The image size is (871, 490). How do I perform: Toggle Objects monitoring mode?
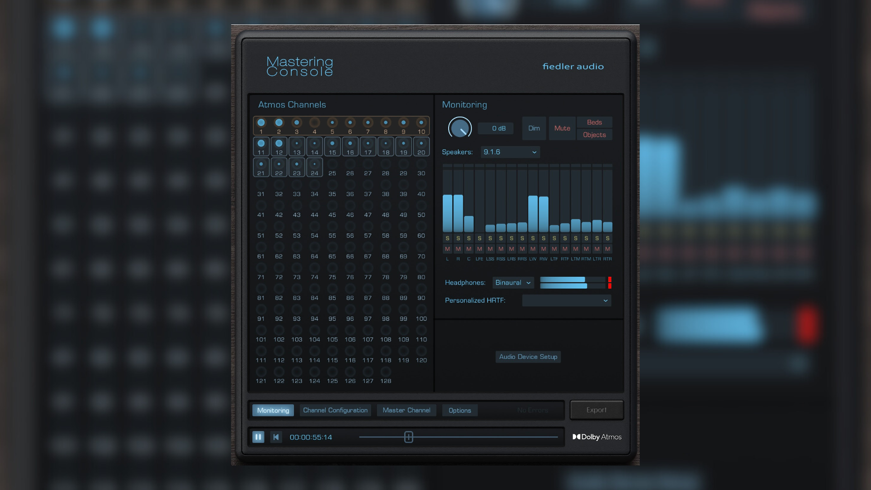[x=594, y=134]
